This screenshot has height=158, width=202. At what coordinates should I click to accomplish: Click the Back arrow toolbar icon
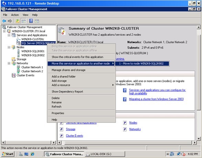pyautogui.click(x=4, y=21)
